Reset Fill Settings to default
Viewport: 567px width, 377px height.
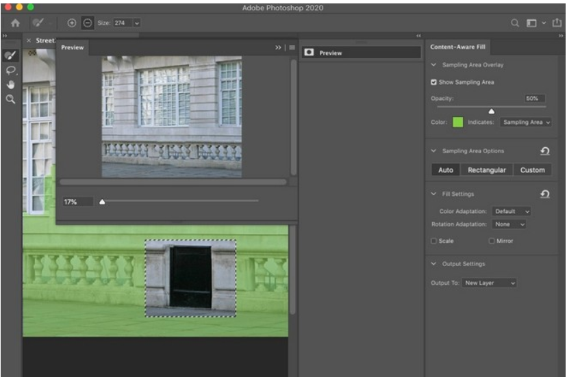coord(545,194)
